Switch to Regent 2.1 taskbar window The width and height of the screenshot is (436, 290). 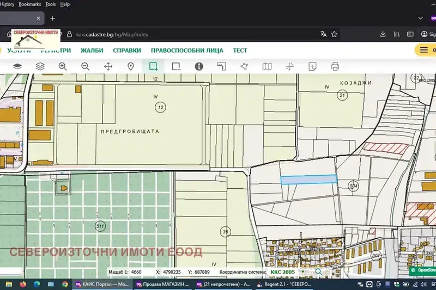[284, 284]
